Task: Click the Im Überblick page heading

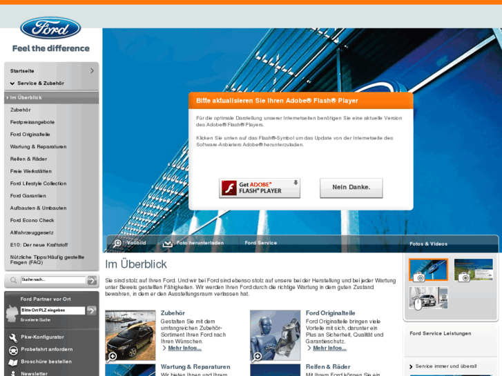Action: pos(136,264)
